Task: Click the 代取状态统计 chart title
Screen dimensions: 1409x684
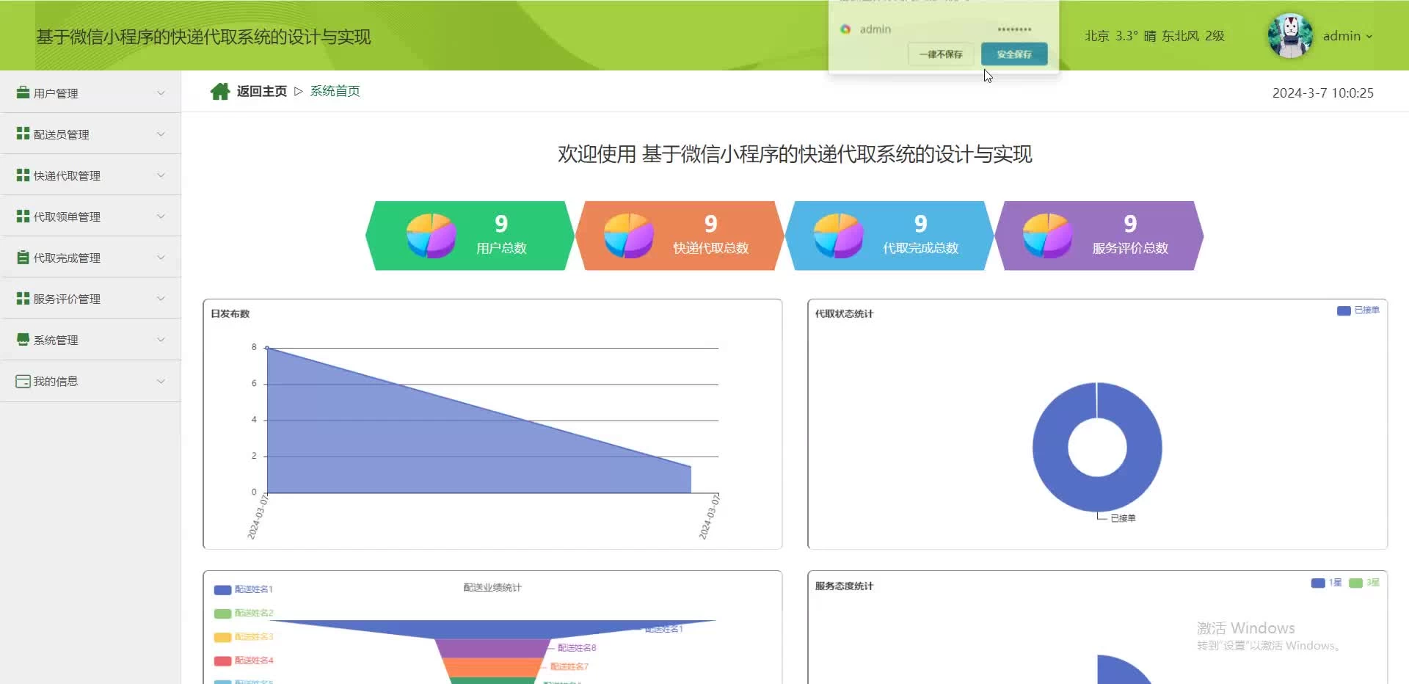Action: (844, 313)
